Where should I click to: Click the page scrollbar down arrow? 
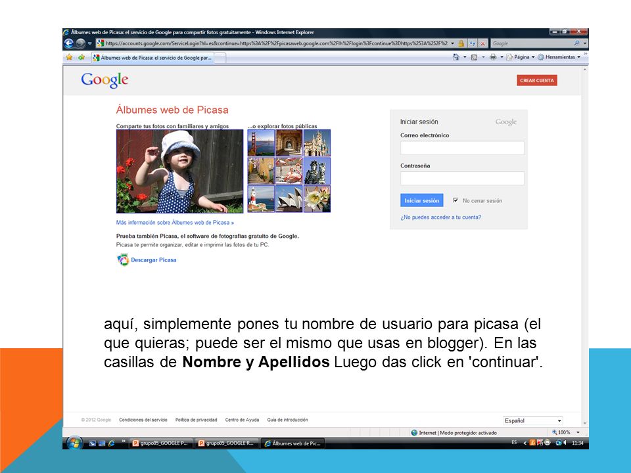point(585,423)
